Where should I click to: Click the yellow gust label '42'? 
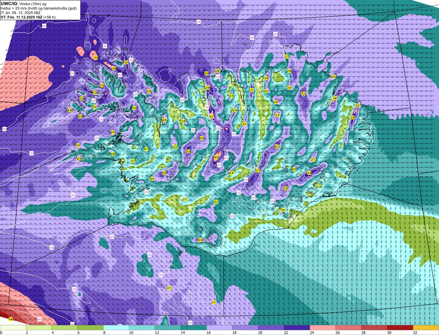[x=211, y=117]
